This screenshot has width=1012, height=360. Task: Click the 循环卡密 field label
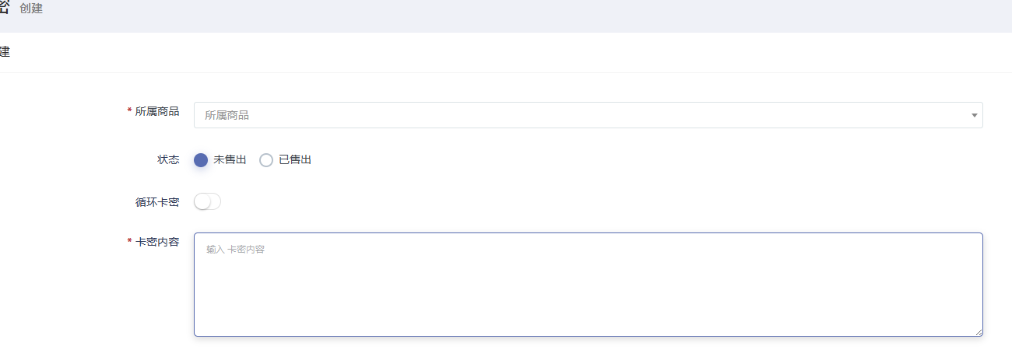pos(157,202)
